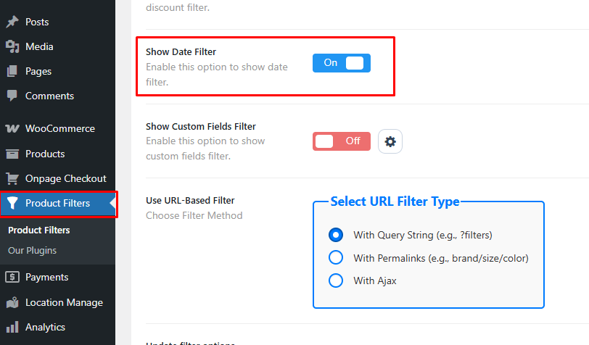Viewport: 589px width, 345px height.
Task: Open the Product Filters submenu link
Action: [38, 230]
